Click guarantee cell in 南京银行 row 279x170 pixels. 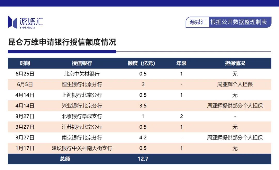point(235,138)
